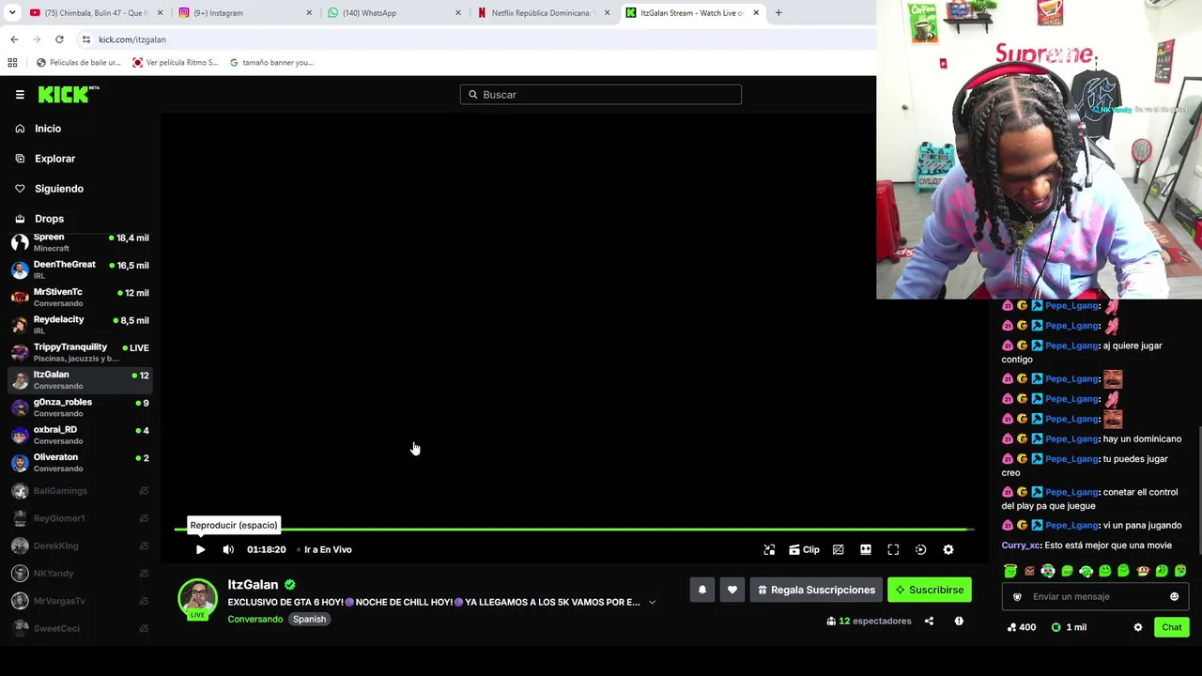Click the green Suscribirse button
This screenshot has height=676, width=1202.
coord(930,590)
